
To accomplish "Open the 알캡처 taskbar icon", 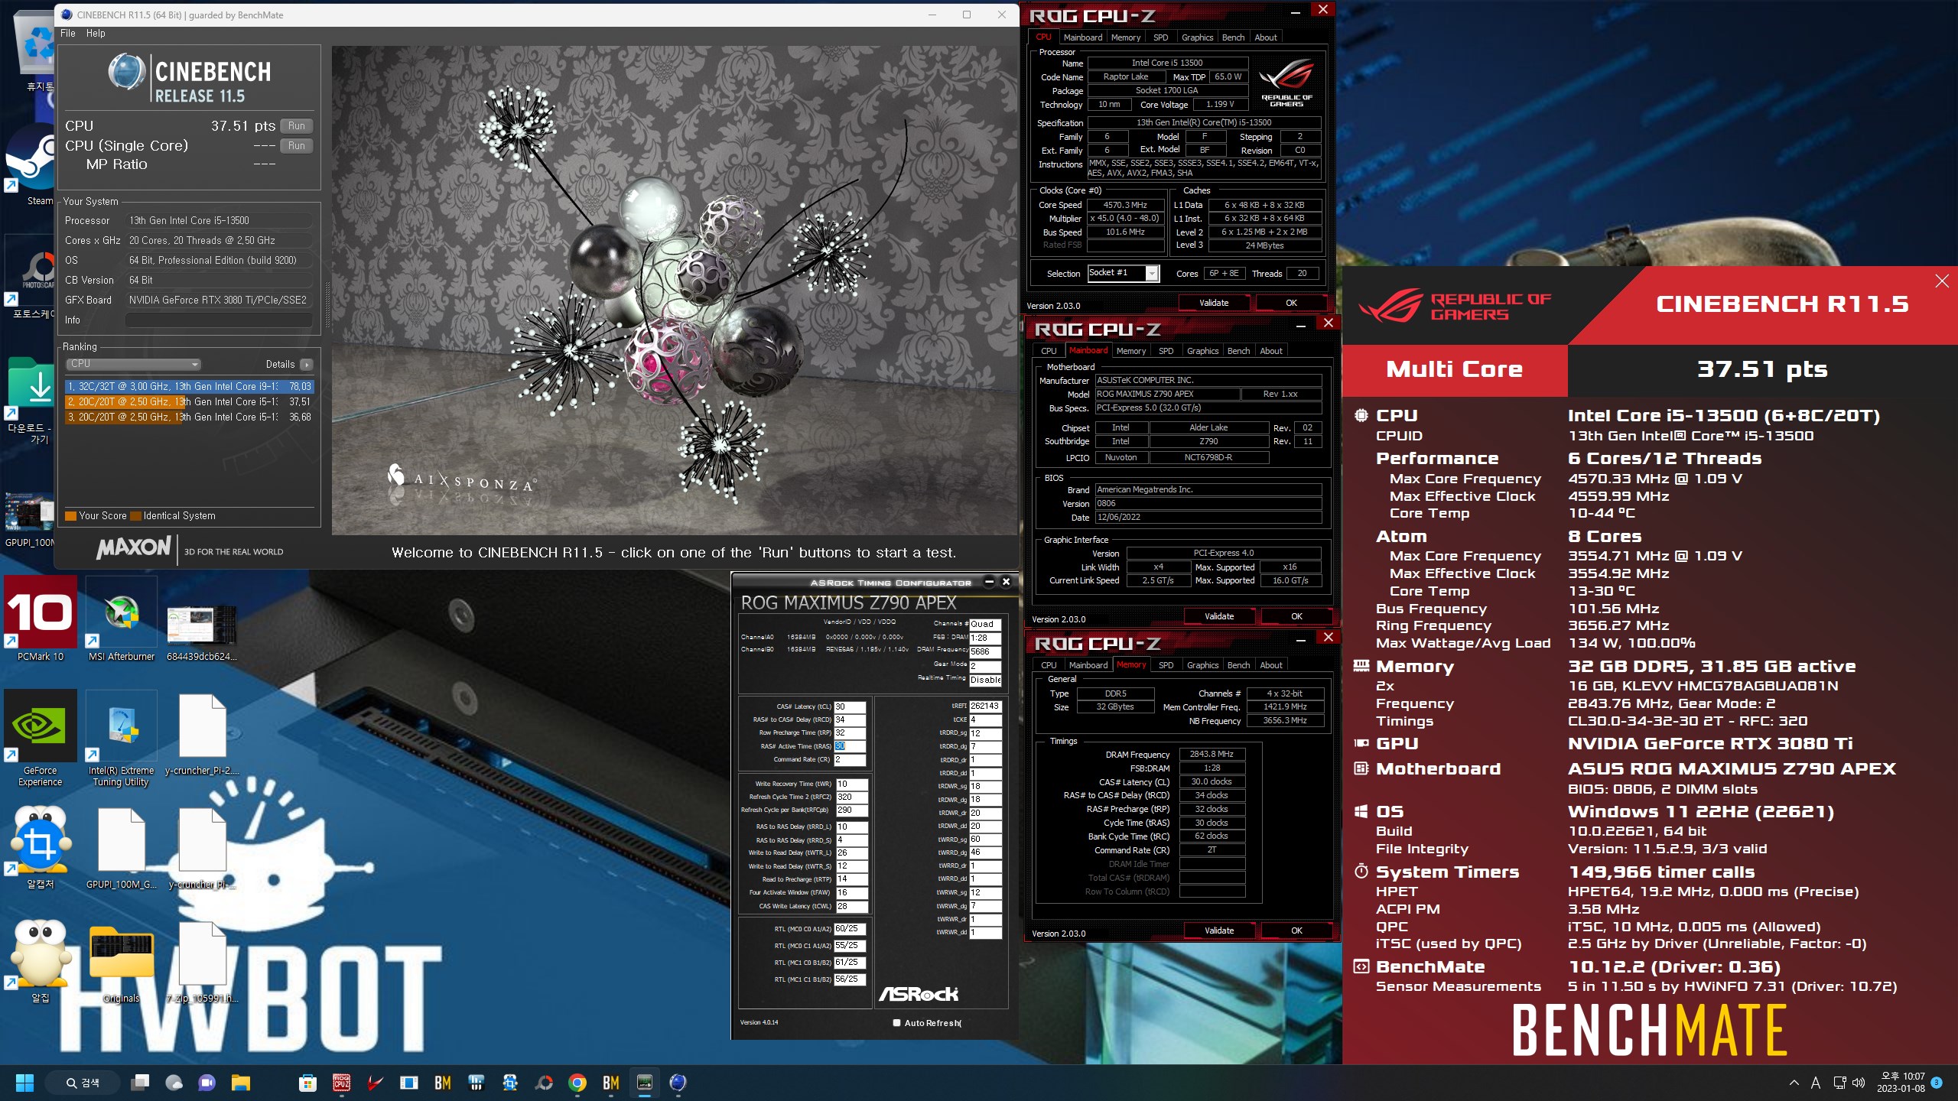I will [x=510, y=1083].
